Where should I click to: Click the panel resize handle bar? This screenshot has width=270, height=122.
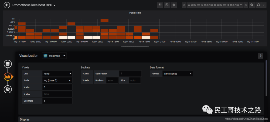tap(135, 47)
